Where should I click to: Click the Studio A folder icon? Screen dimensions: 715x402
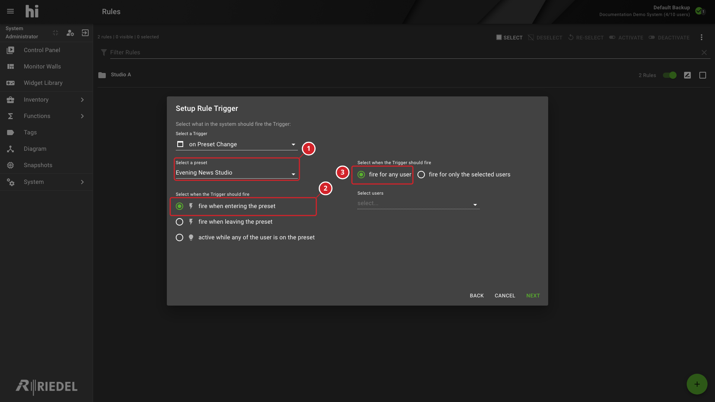click(102, 75)
